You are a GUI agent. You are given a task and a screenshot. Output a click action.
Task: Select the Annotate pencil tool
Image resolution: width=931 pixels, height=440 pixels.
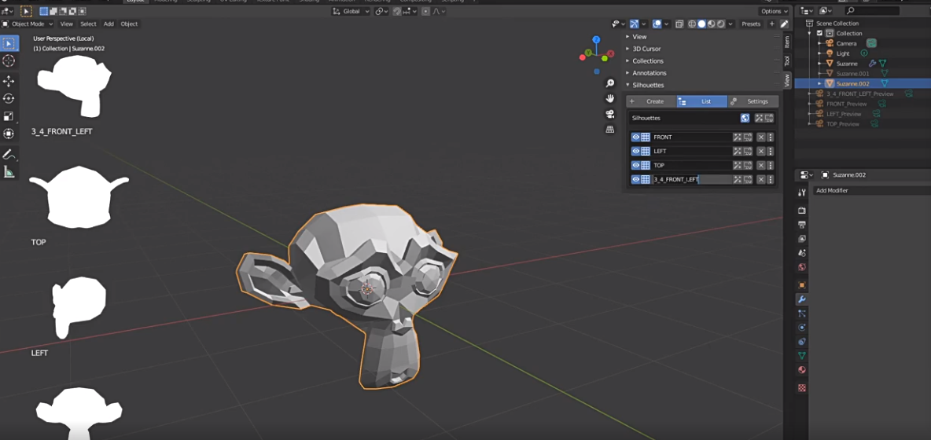click(x=9, y=154)
